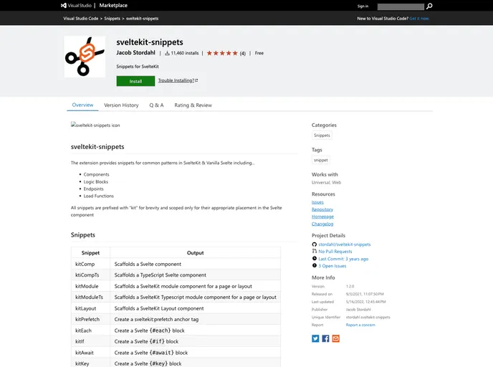
Task: Click the (4) ratings count
Action: pyautogui.click(x=243, y=54)
